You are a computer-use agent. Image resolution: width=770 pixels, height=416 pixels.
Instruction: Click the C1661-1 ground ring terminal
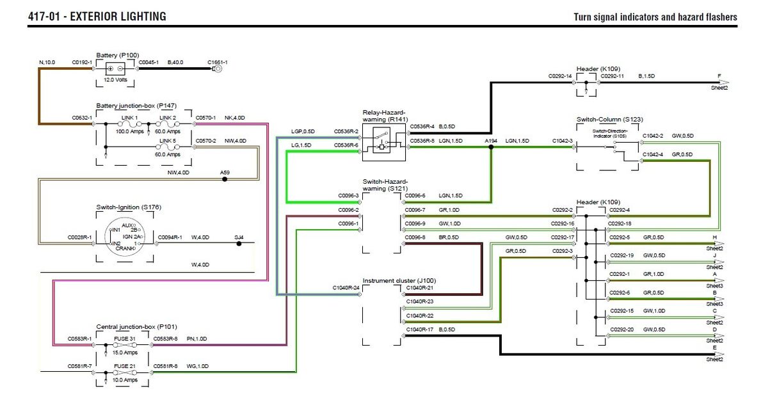pyautogui.click(x=218, y=68)
